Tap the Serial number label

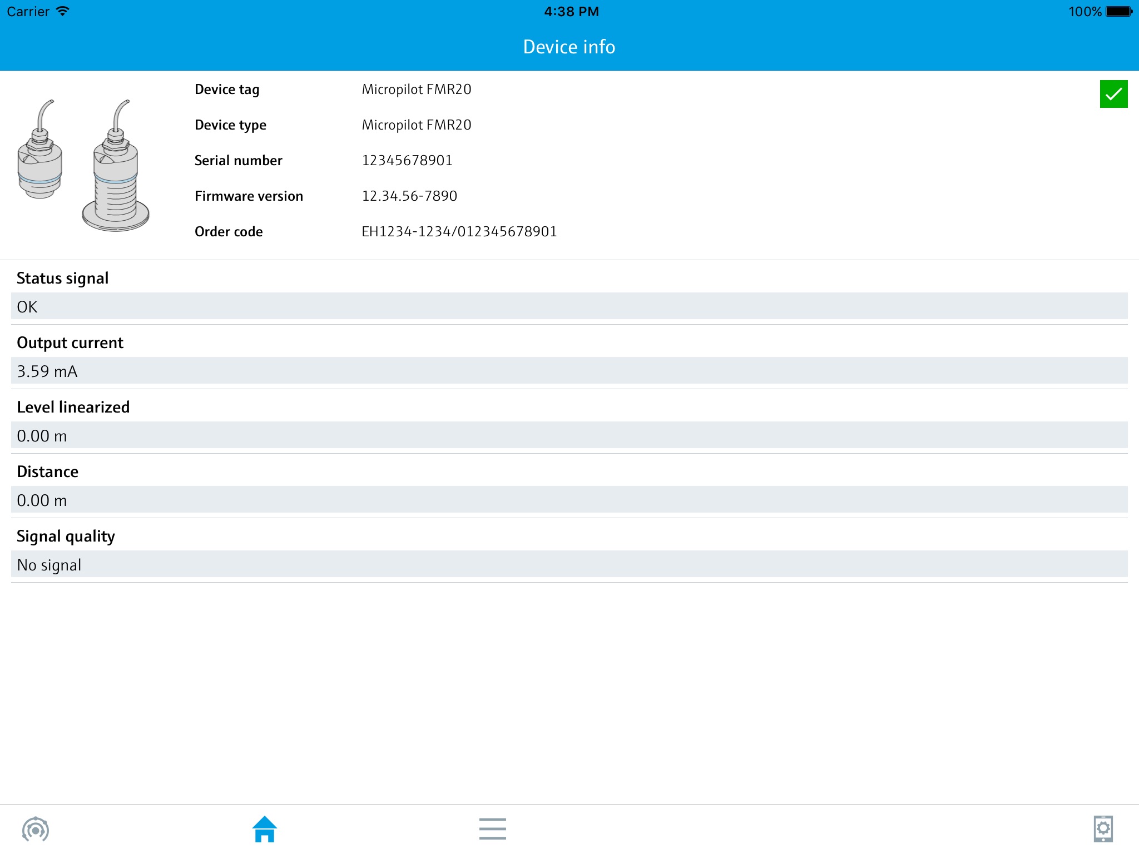point(238,161)
